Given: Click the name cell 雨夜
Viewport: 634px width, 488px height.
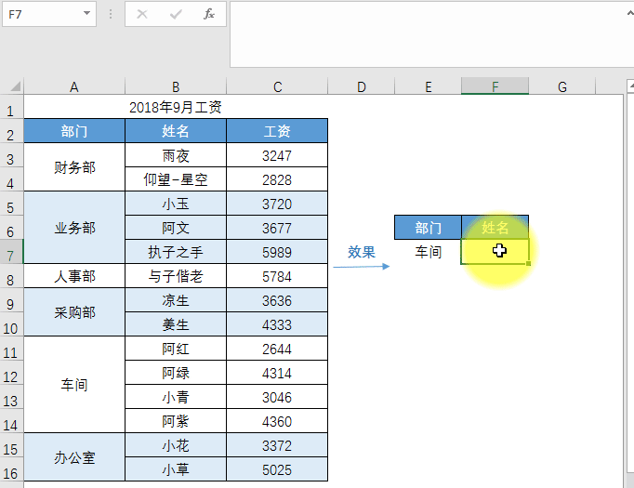Looking at the screenshot, I should 176,155.
